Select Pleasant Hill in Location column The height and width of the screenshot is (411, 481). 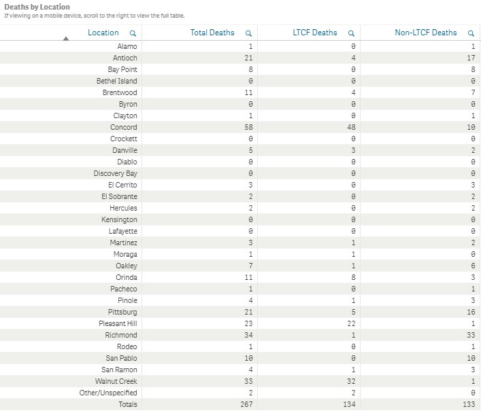click(x=118, y=323)
